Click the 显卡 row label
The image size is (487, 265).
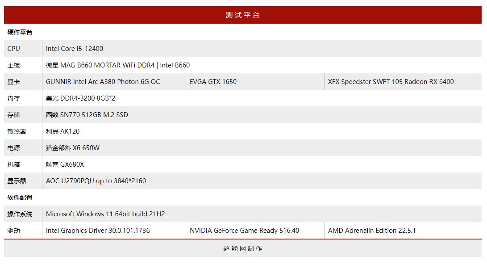pyautogui.click(x=14, y=82)
